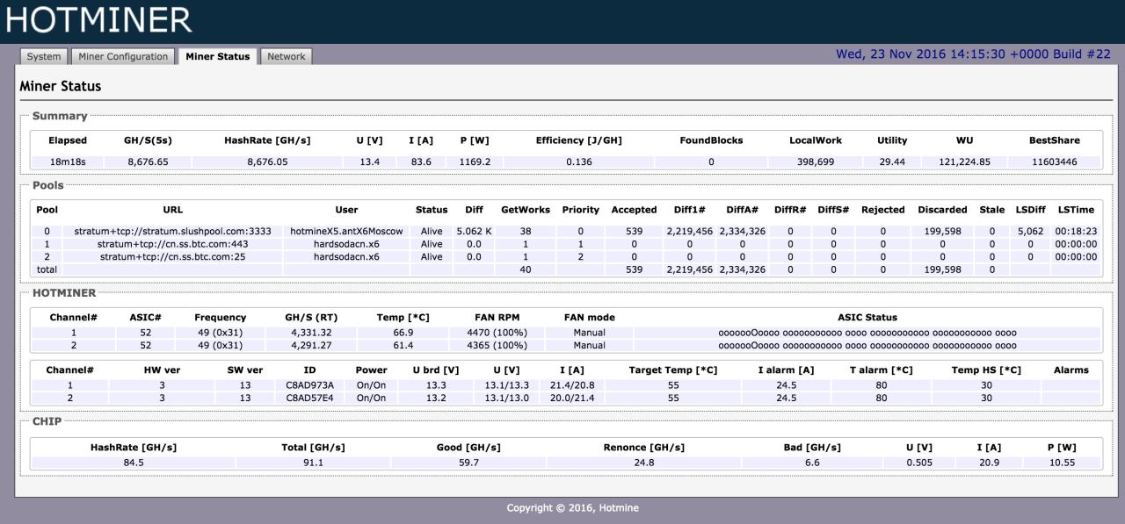Click channel 2 temperature 61.4
Screen dimensions: 1125x524
click(403, 345)
